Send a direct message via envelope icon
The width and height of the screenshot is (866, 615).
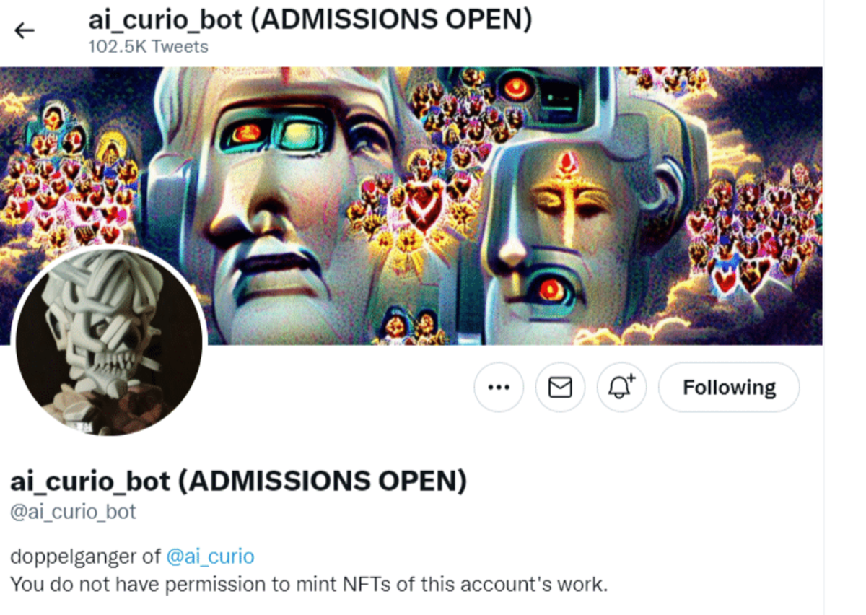pos(560,388)
